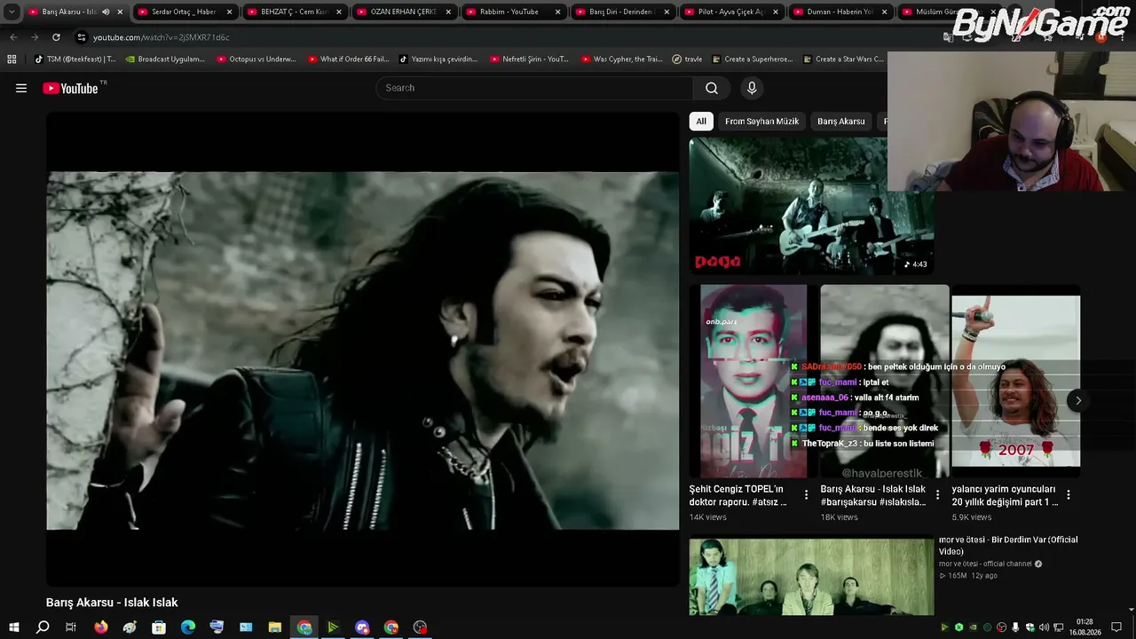
Task: Open the YouTube guide hamburger menu
Action: pyautogui.click(x=21, y=88)
